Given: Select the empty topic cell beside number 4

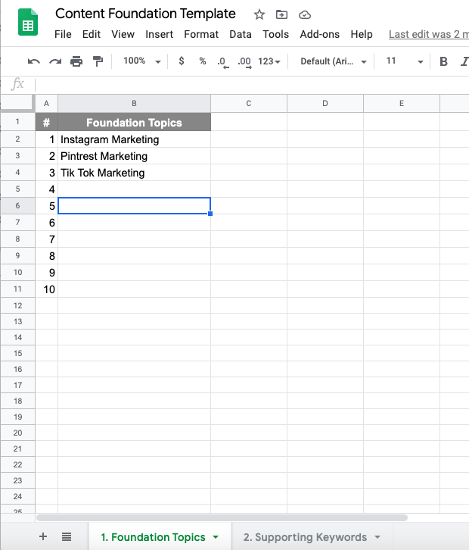Looking at the screenshot, I should (x=134, y=189).
